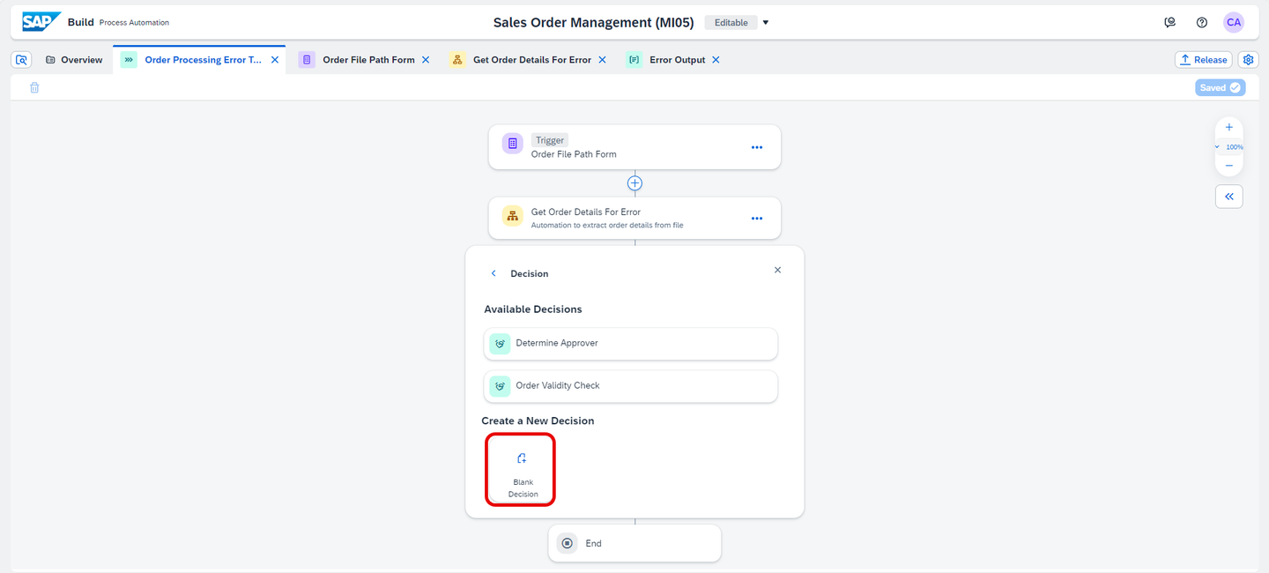
Task: Click the Editable status badge
Action: [731, 23]
